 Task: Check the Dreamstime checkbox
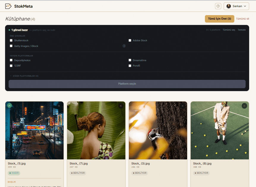coord(130,60)
